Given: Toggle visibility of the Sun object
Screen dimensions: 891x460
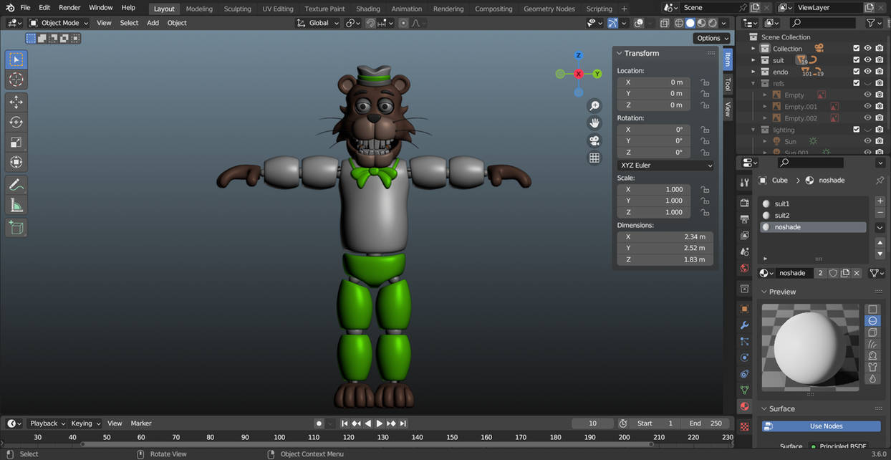Looking at the screenshot, I should click(x=867, y=141).
